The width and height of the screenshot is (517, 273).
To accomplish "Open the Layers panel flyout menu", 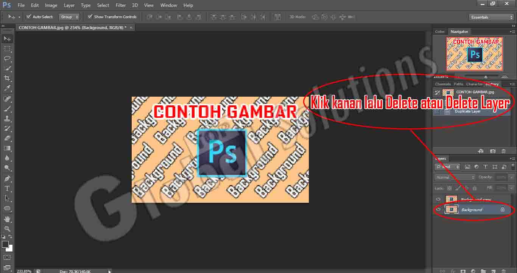I will click(512, 158).
